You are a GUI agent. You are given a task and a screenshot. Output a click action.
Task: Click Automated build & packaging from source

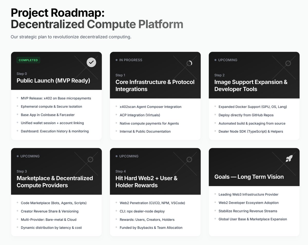click(252, 123)
